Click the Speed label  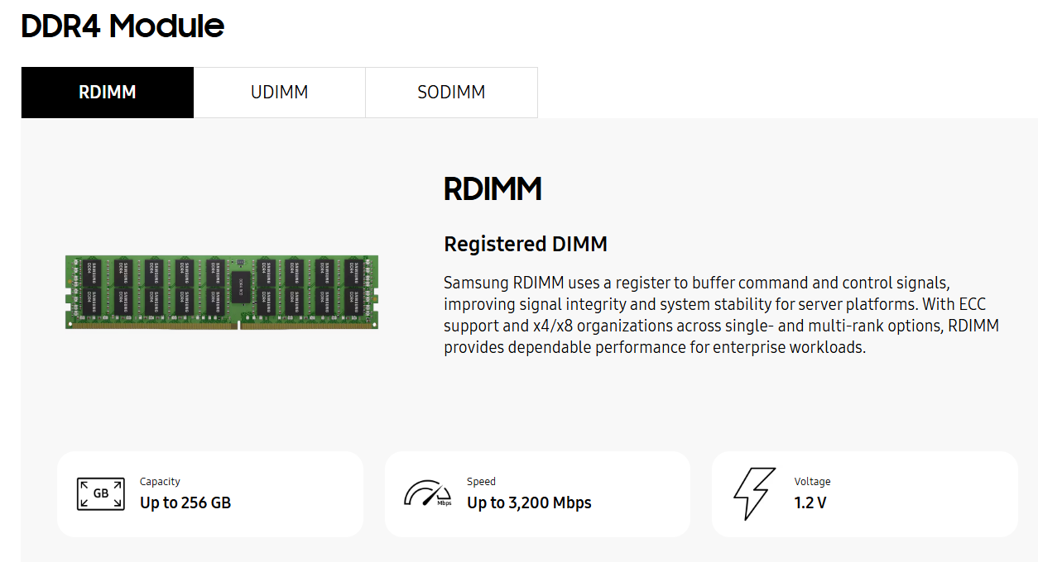481,482
